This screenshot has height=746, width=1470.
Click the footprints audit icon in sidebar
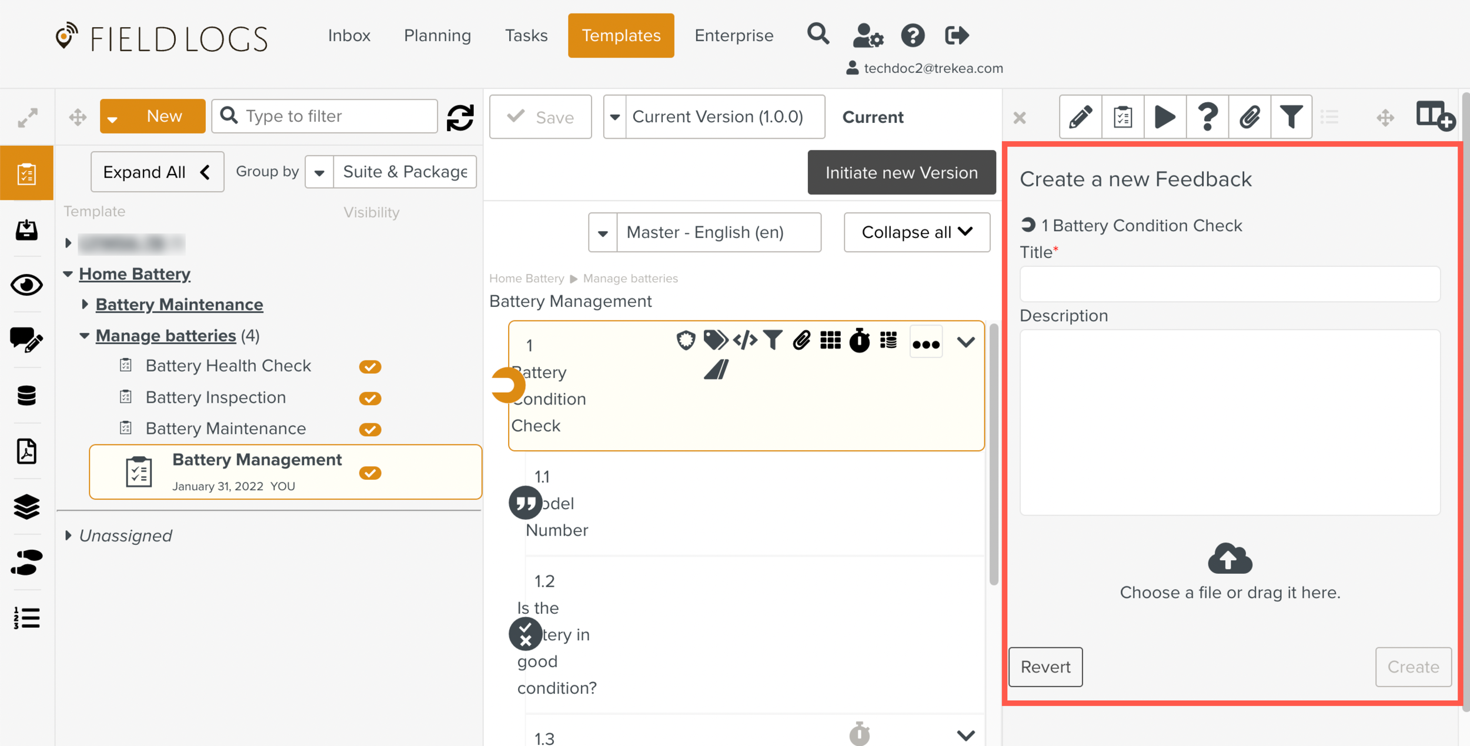tap(26, 563)
